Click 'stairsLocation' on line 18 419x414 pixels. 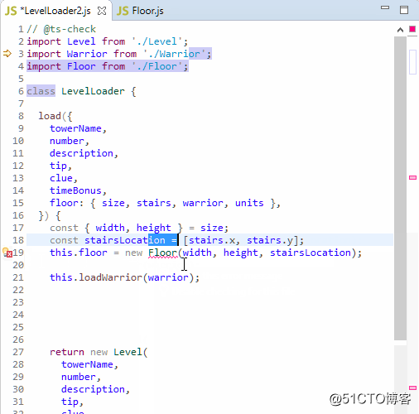[x=125, y=240]
